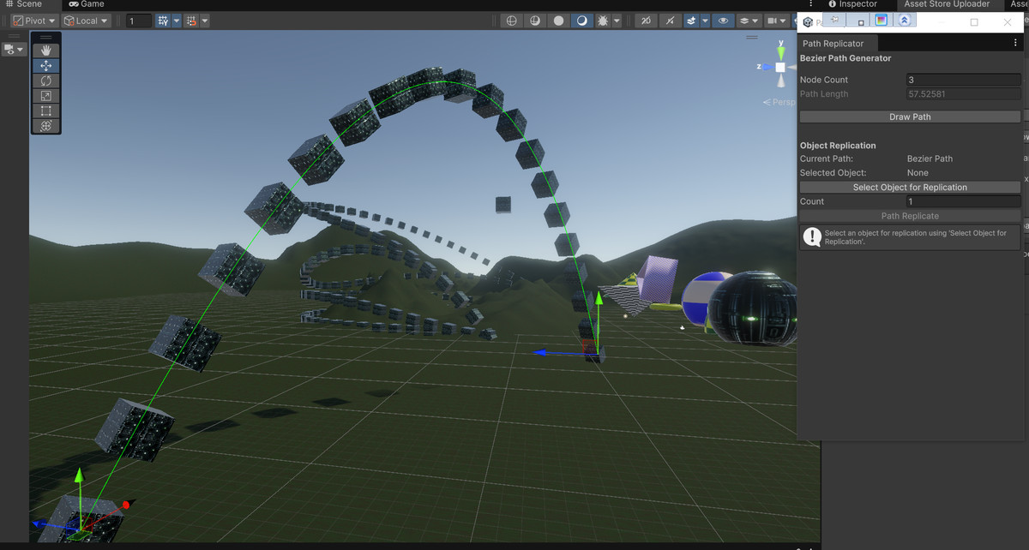Select the Rect transform tool
This screenshot has height=550, width=1029.
pyautogui.click(x=45, y=110)
